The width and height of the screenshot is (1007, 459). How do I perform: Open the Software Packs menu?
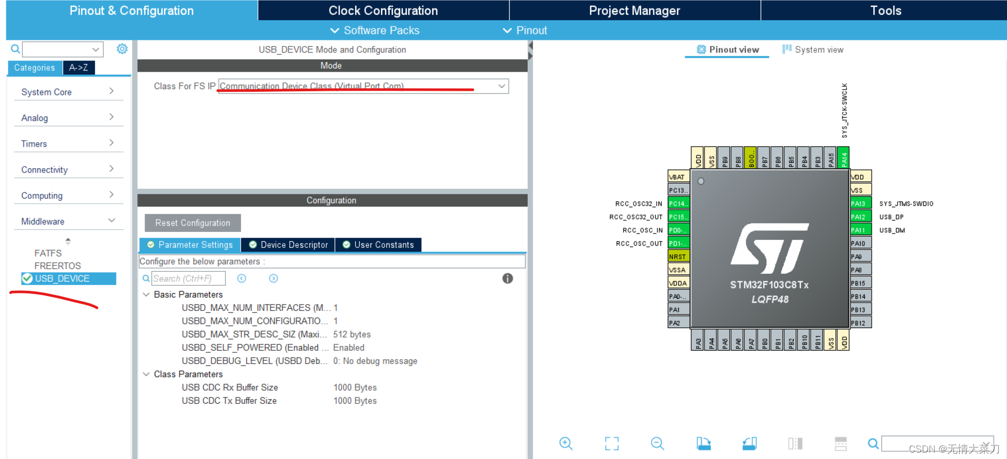point(375,30)
